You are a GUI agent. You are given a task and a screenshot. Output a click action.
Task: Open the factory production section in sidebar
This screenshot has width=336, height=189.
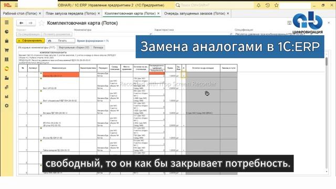[x=7, y=78]
